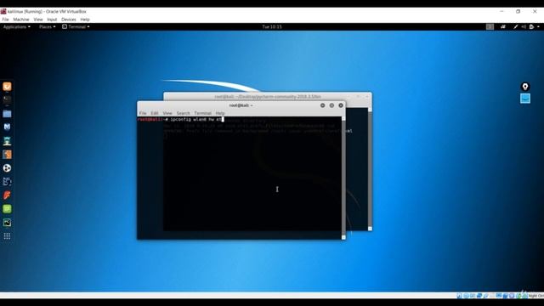
Task: Minimize the front root@kali terminal window
Action: (323, 105)
